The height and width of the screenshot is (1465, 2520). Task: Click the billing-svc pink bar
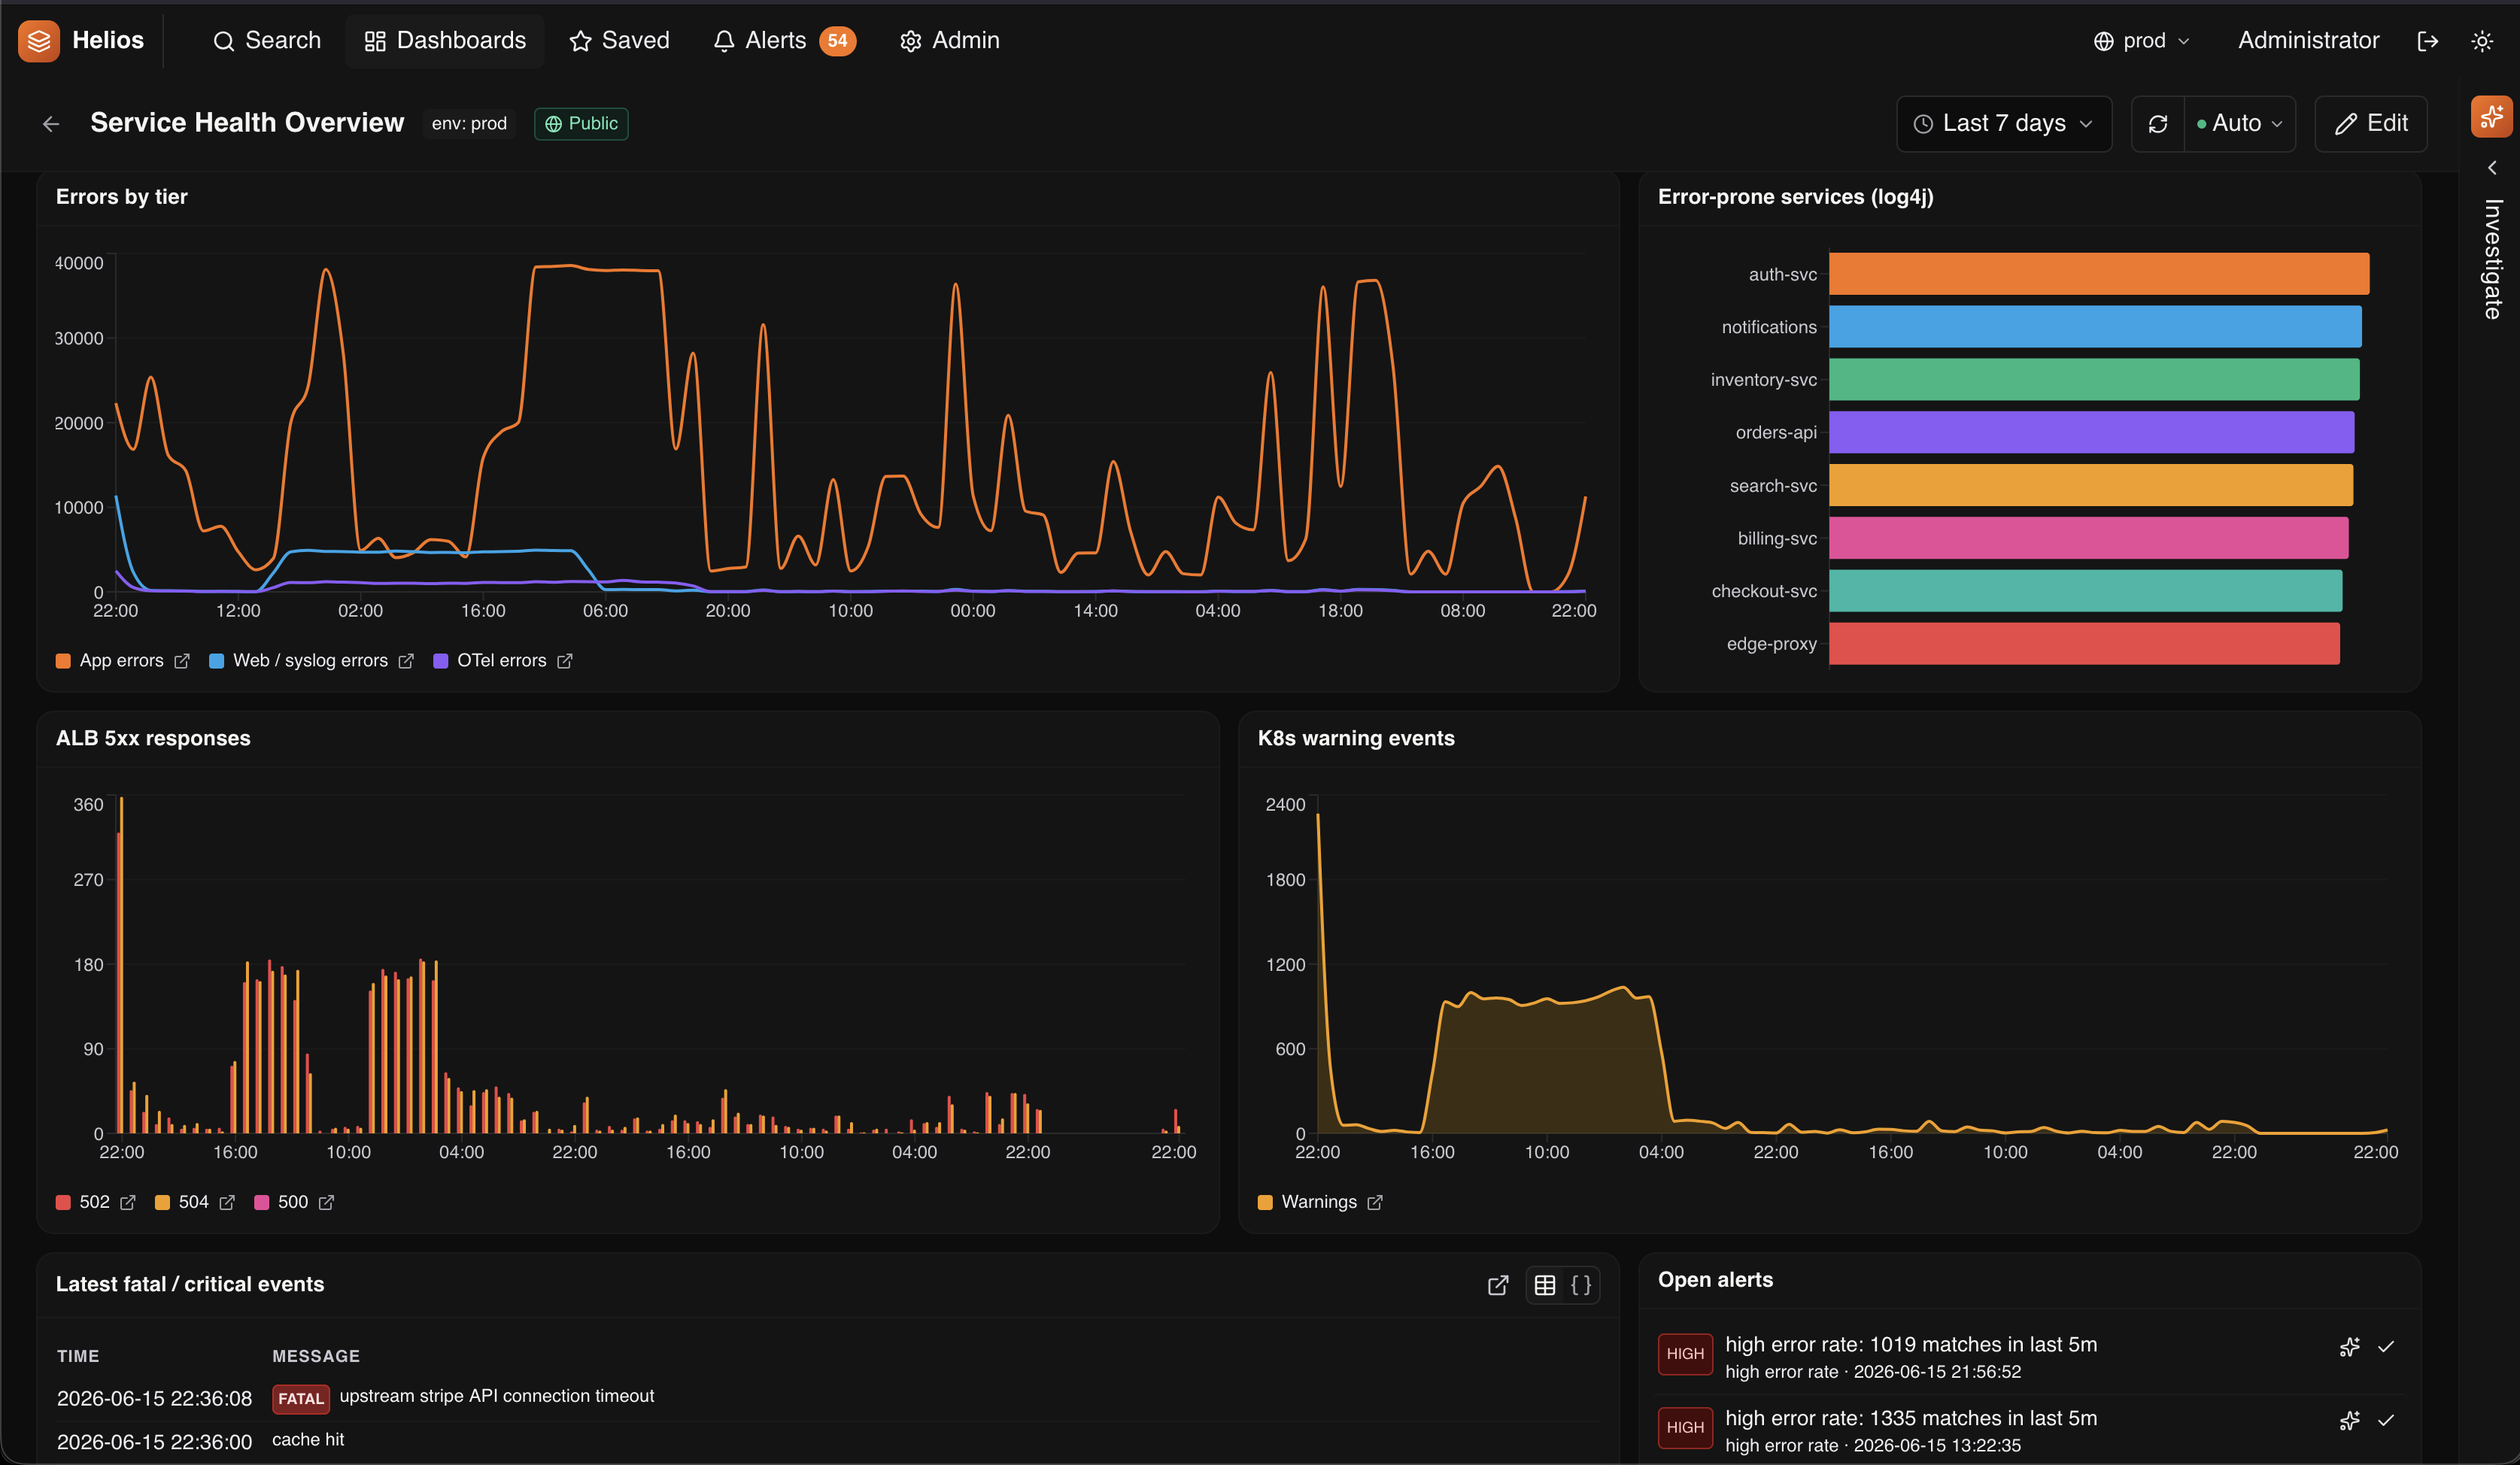click(x=2089, y=538)
